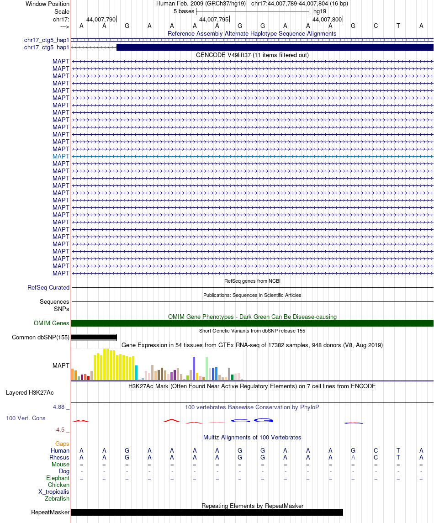Click the -4.5 PhyloP lower scale value
The width and height of the screenshot is (434, 523).
pyautogui.click(x=59, y=430)
